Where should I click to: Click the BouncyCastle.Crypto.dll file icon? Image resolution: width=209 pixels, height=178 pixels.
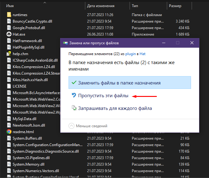tap(9, 21)
